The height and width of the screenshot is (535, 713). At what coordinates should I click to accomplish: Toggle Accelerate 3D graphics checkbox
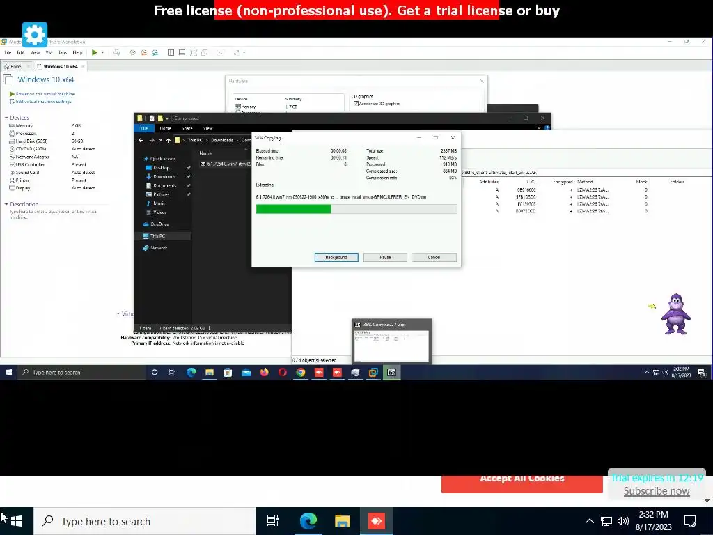356,104
